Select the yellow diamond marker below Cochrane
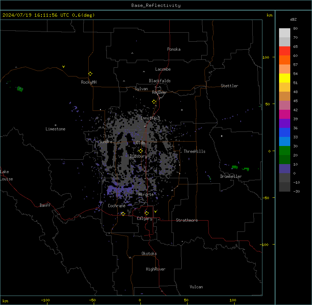This screenshot has width=312, height=305. click(x=123, y=214)
